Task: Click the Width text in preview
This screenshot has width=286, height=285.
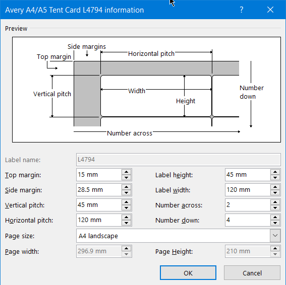Action: click(x=137, y=91)
